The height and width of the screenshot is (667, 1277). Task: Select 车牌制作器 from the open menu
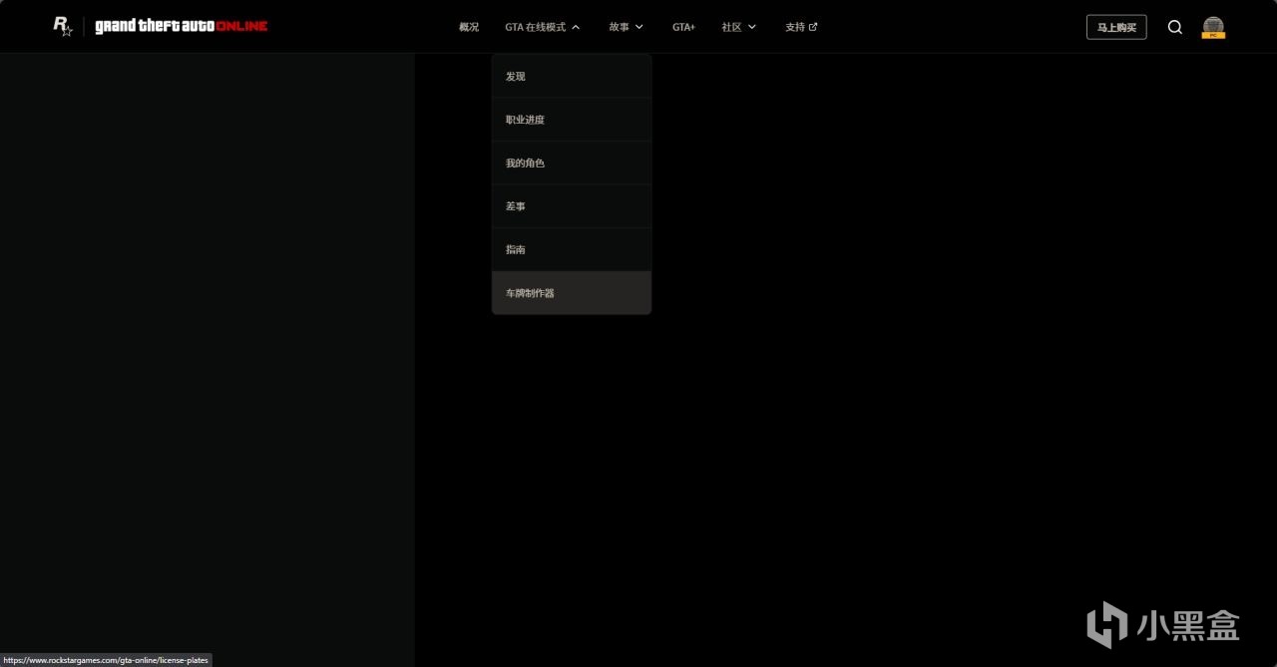coord(529,292)
